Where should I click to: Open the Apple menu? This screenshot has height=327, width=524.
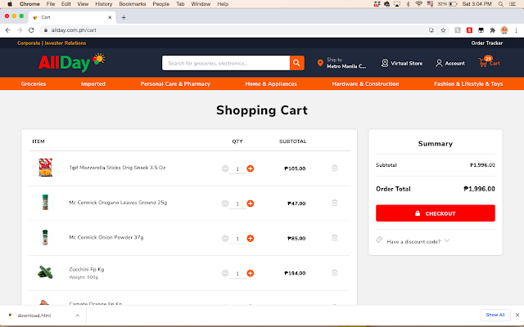pyautogui.click(x=10, y=4)
